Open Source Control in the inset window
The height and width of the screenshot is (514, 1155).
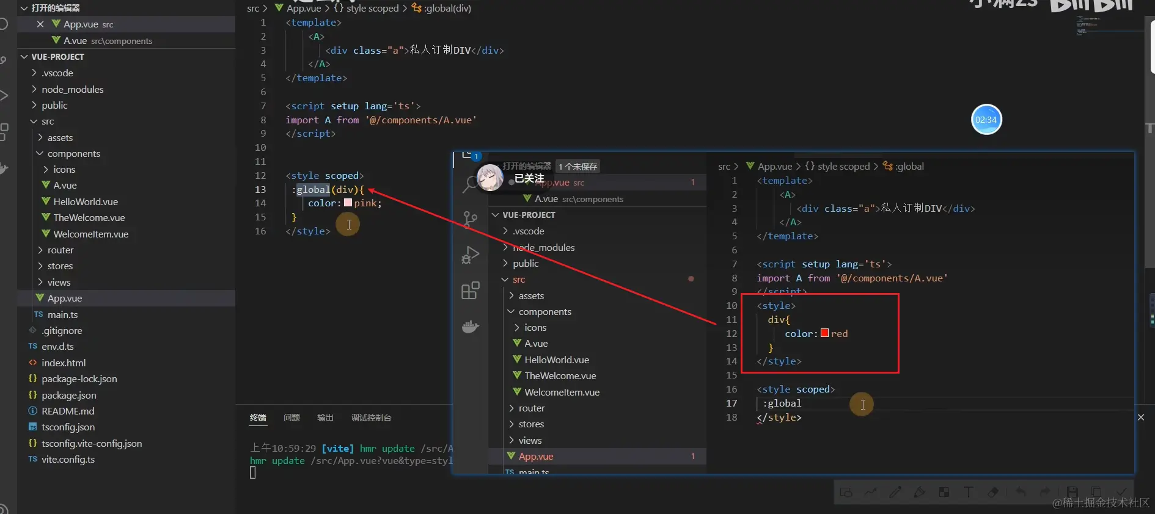click(x=470, y=220)
